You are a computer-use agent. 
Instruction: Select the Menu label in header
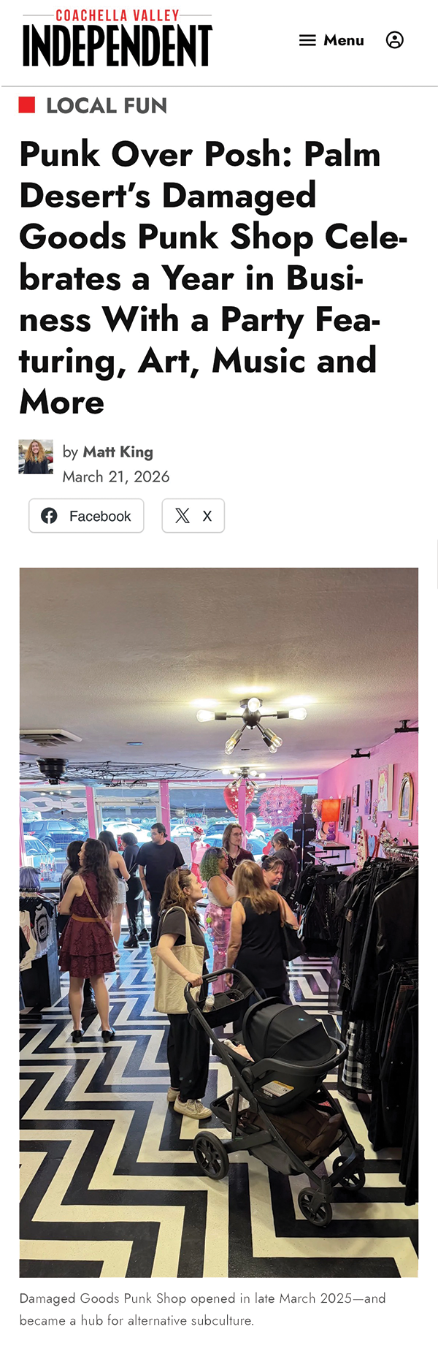click(344, 40)
